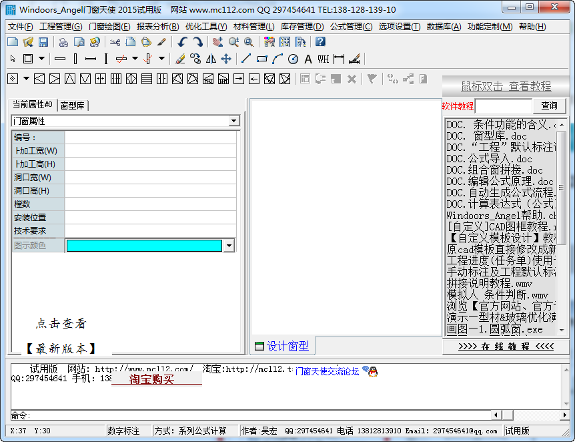Click the cyan 图示颜色 color swatch
Viewport: 575px width, 442px height.
144,246
